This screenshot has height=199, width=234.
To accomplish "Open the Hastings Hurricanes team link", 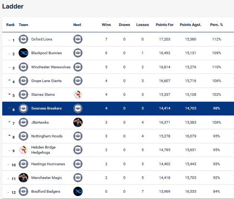I will (48, 164).
